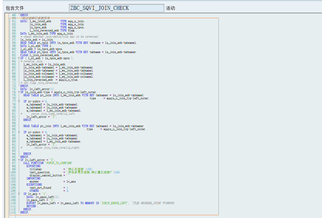Click line number 113 in the gutter
Screen dimensions: 322x218
click(13, 212)
